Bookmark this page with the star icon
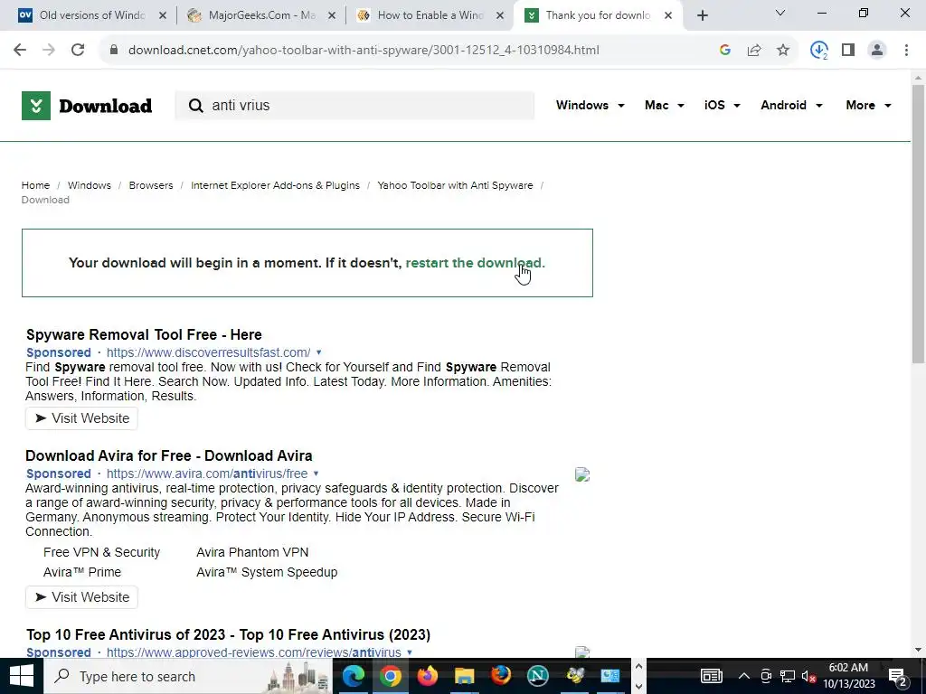 click(x=783, y=51)
